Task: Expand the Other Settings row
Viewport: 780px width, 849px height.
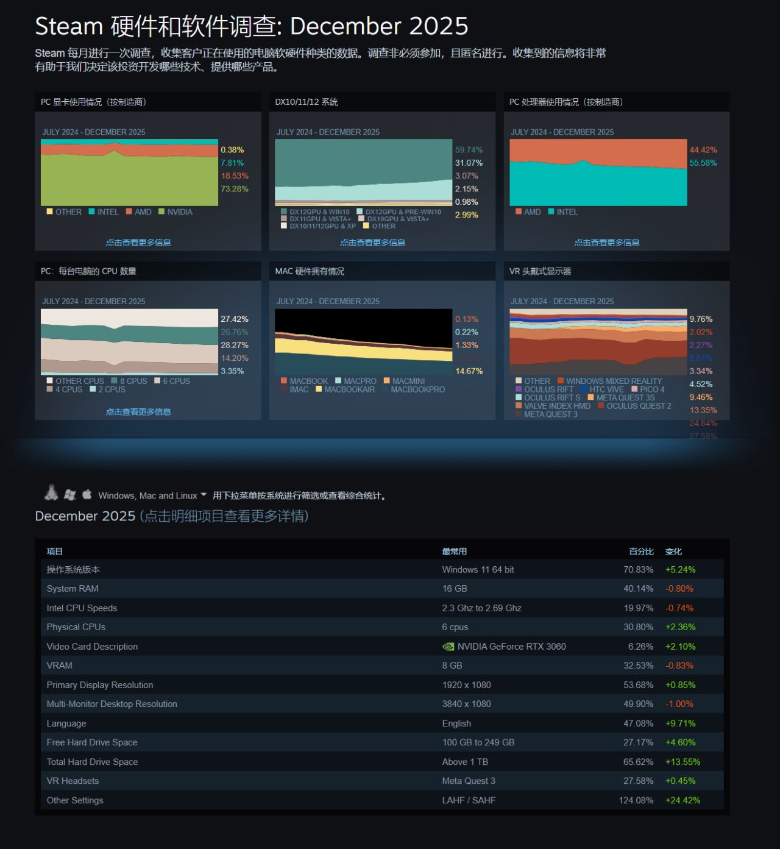Action: coord(382,800)
